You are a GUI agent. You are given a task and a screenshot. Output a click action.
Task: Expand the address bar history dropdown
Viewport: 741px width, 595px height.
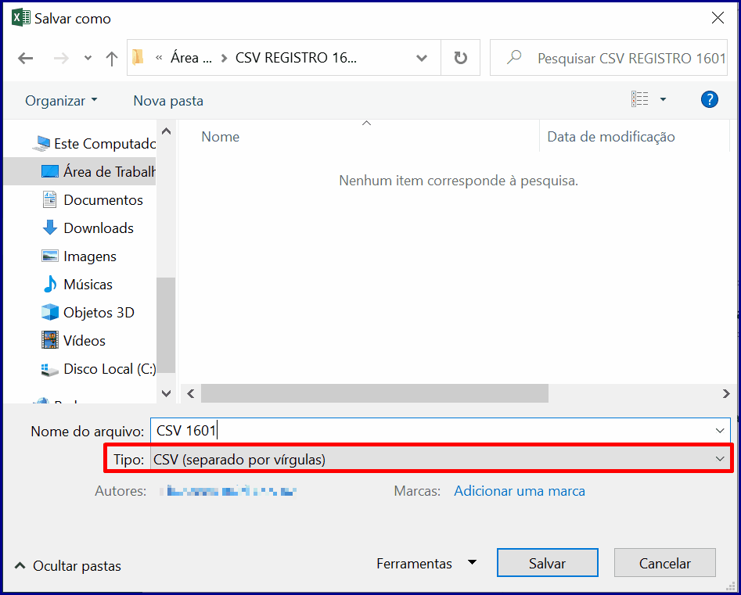tap(422, 58)
